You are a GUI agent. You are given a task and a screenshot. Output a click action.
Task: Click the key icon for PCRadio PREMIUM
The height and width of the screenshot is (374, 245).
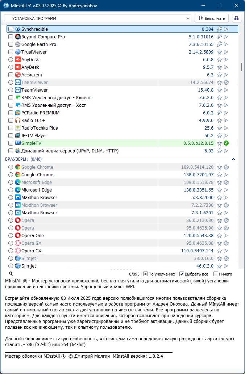pyautogui.click(x=219, y=113)
